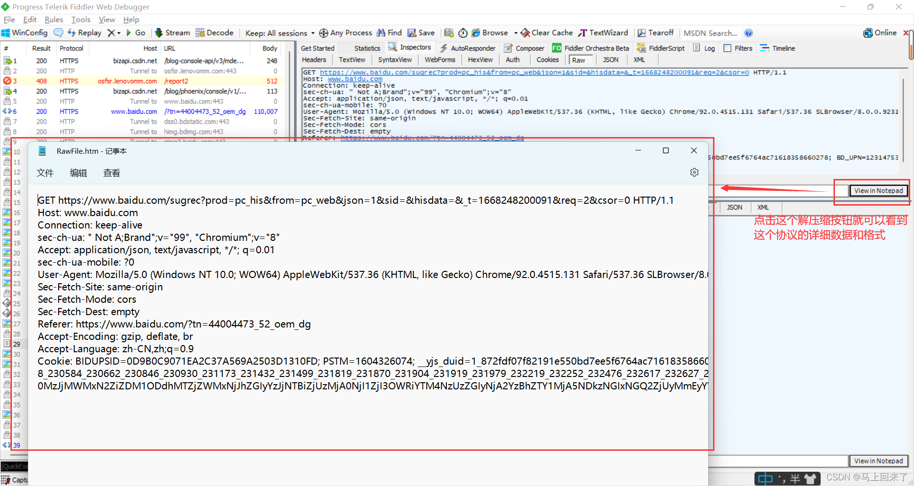The height and width of the screenshot is (486, 914).
Task: Toggle the Filters checkbox tab
Action: pyautogui.click(x=738, y=48)
